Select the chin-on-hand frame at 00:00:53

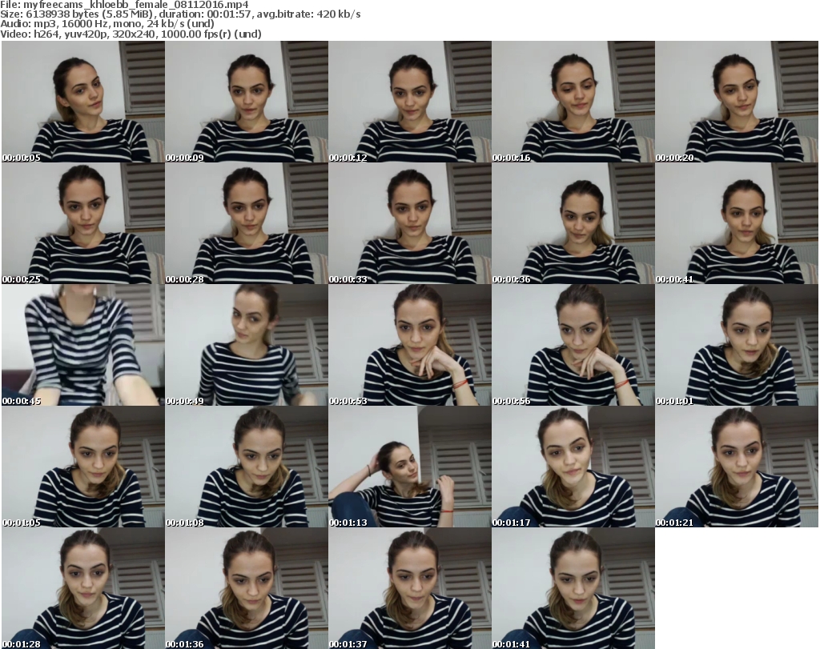pos(409,346)
